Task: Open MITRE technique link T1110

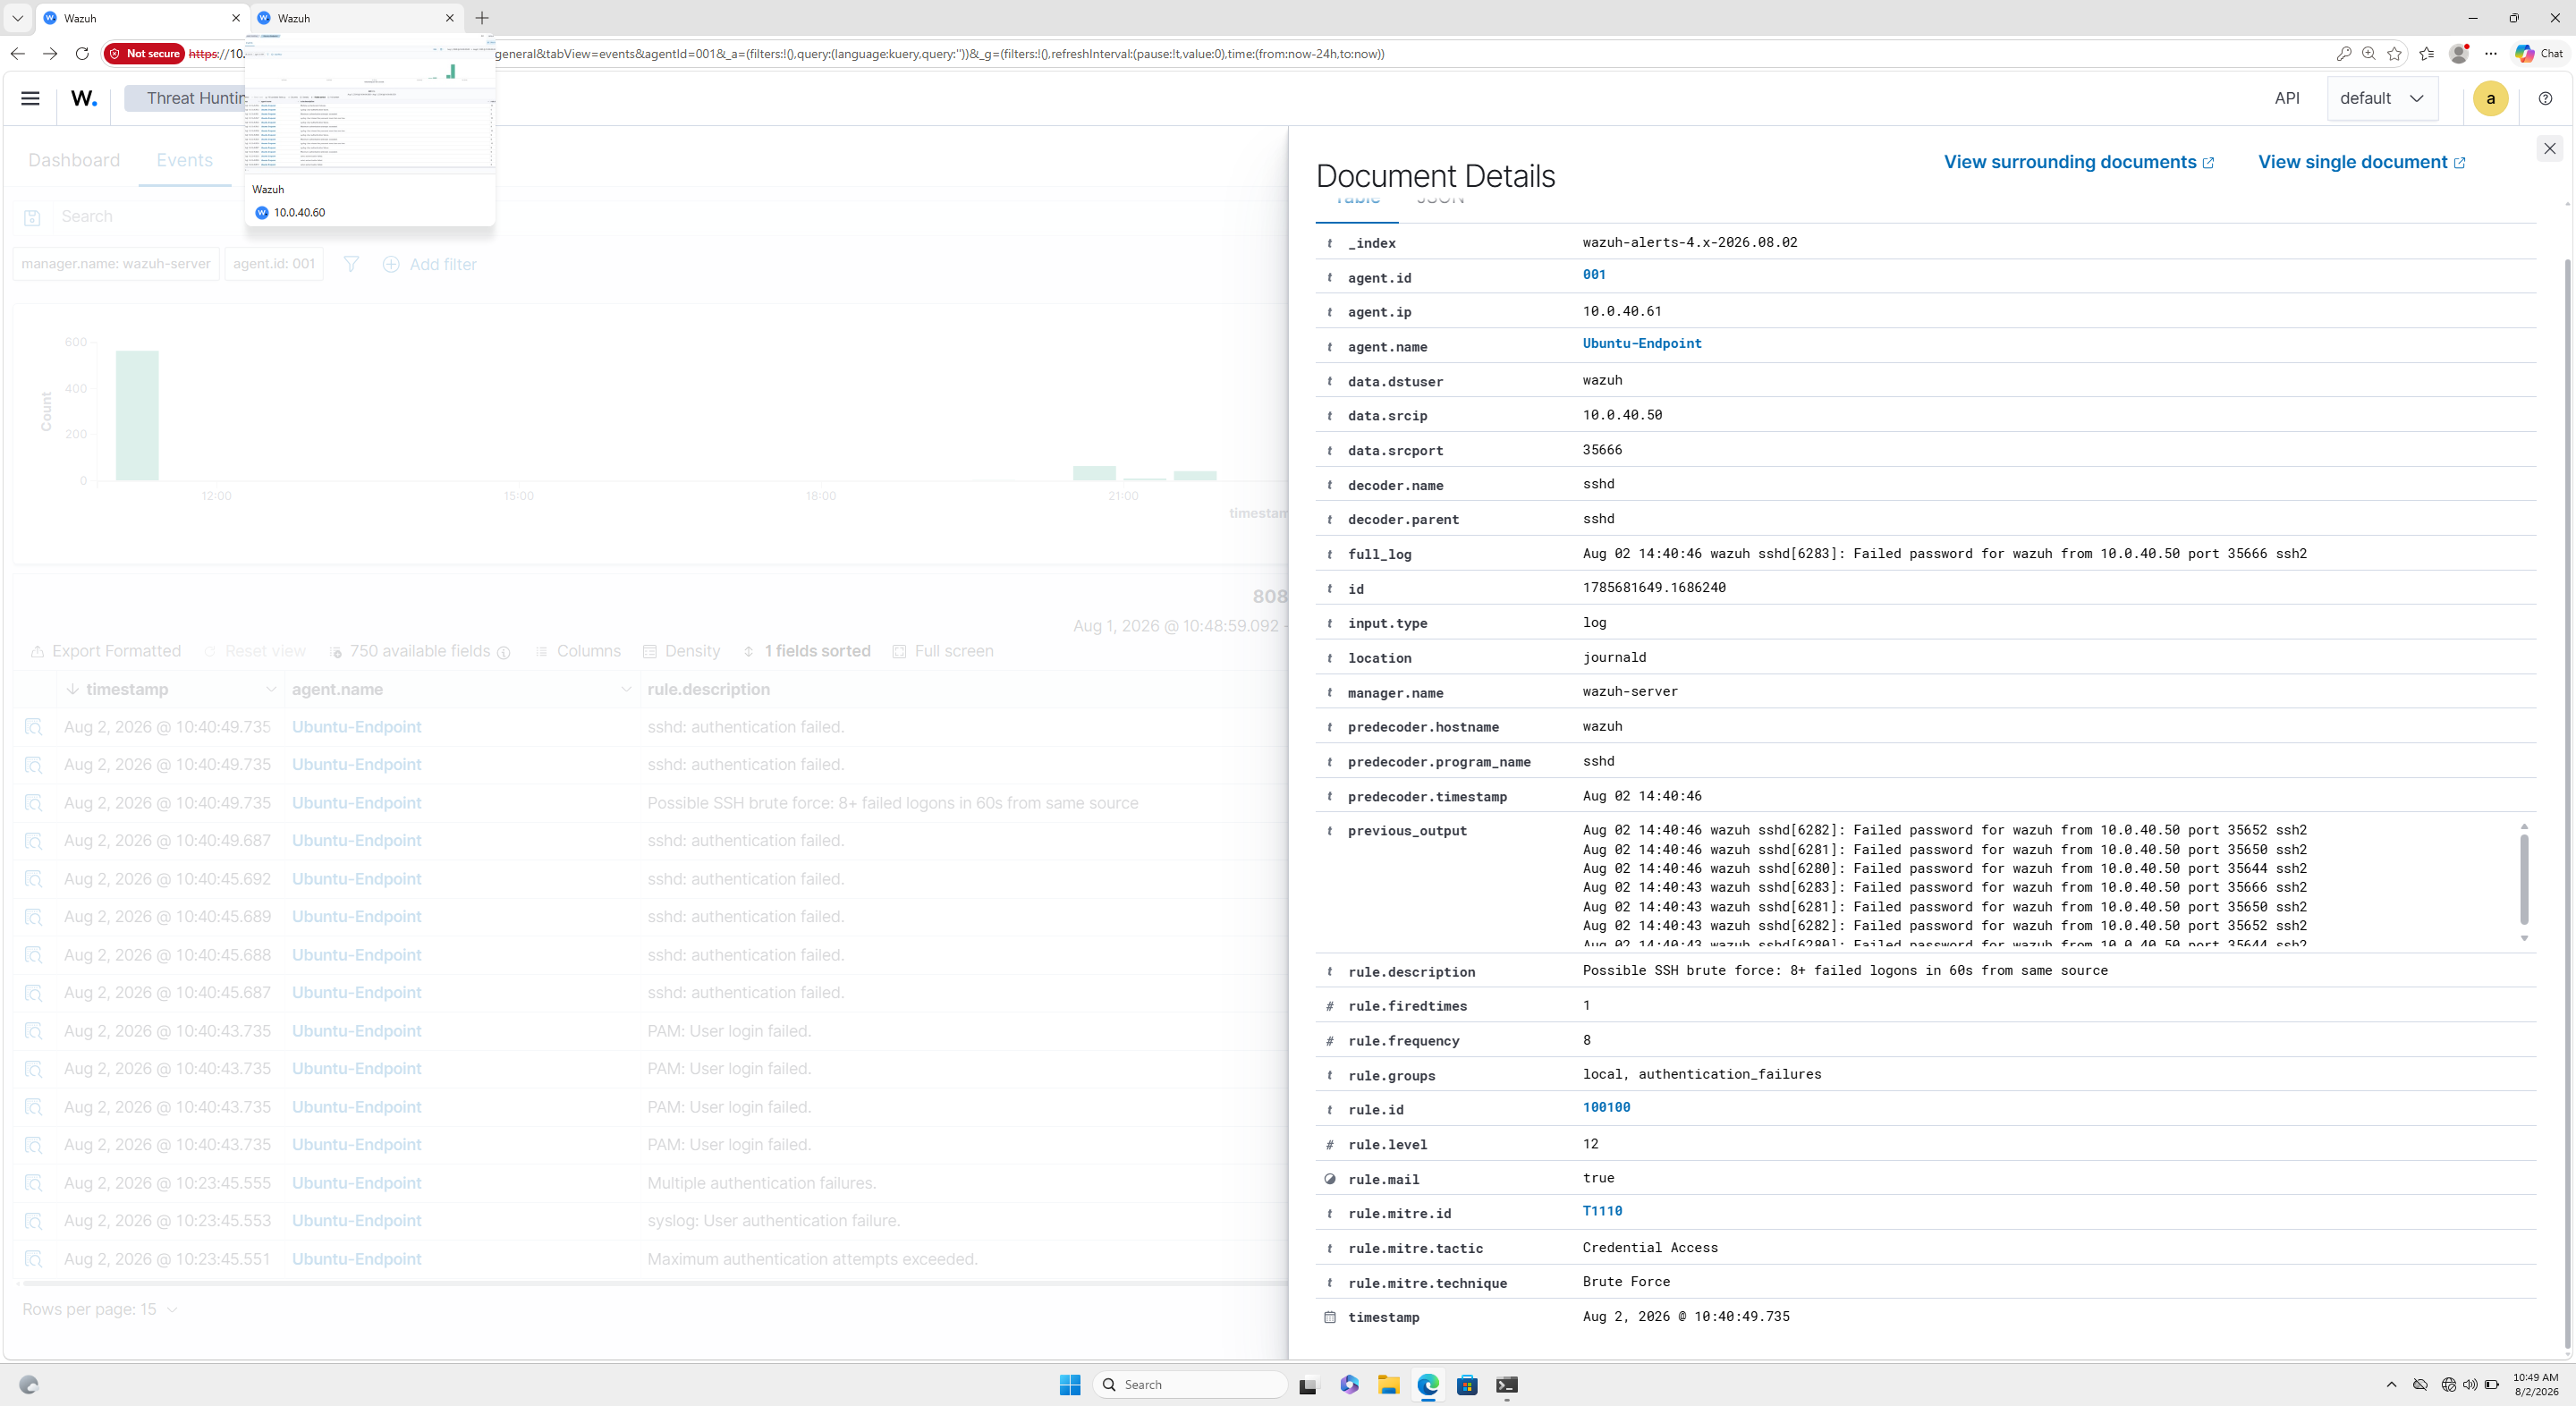Action: pyautogui.click(x=1602, y=1211)
